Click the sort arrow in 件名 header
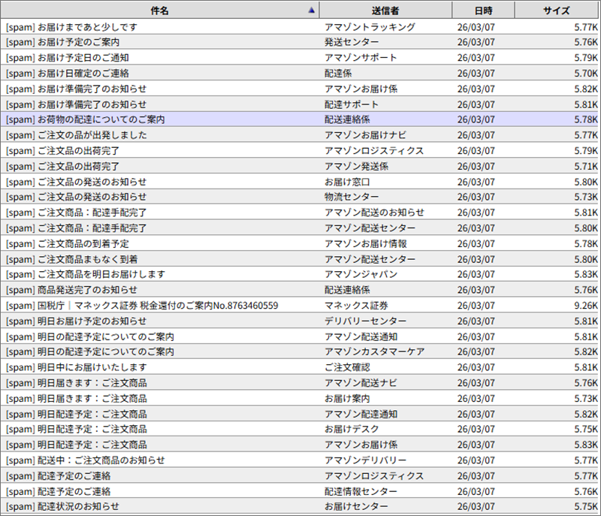 (311, 11)
